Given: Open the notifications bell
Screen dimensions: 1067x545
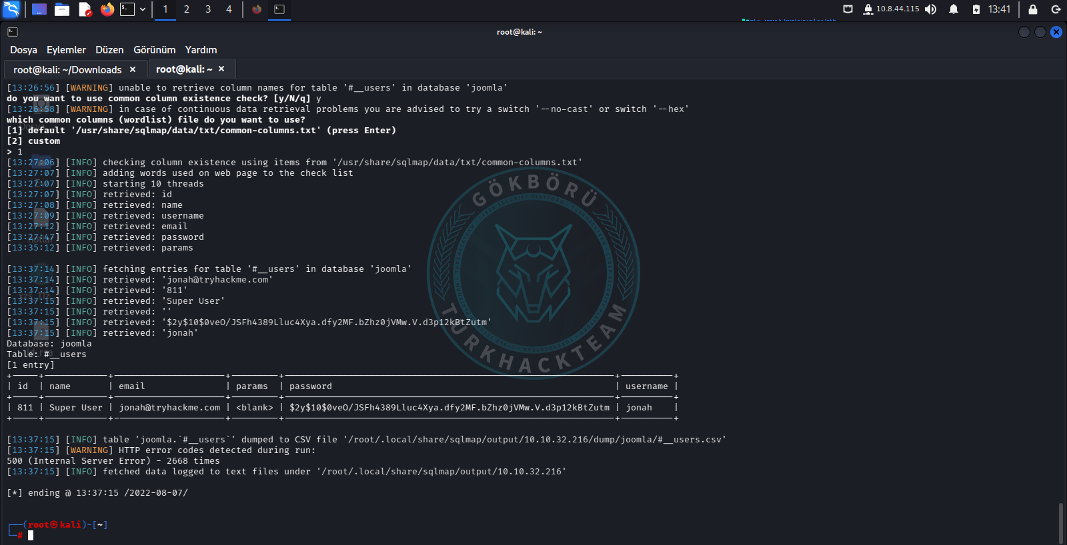Looking at the screenshot, I should [x=954, y=9].
